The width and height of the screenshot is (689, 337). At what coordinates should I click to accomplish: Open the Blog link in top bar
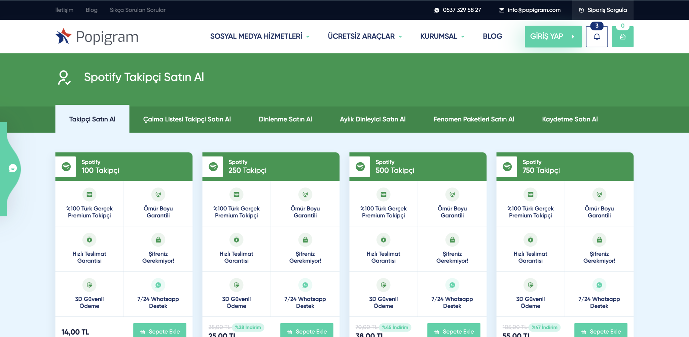92,10
